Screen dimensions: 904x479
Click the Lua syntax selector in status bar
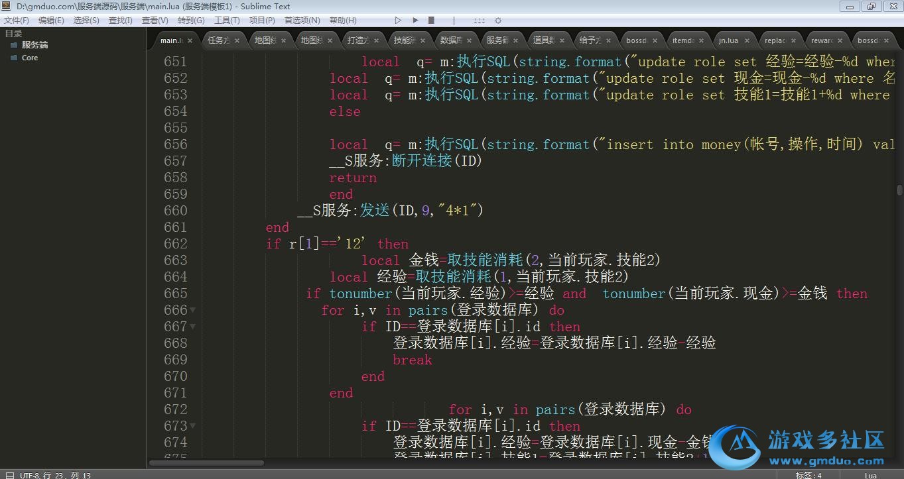[871, 475]
